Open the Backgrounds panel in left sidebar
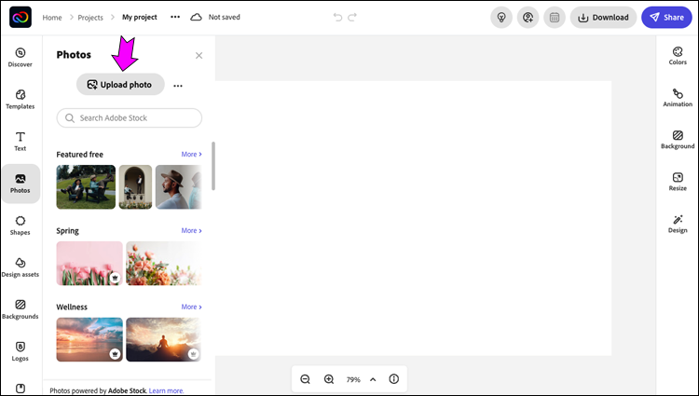699x396 pixels. coord(21,309)
